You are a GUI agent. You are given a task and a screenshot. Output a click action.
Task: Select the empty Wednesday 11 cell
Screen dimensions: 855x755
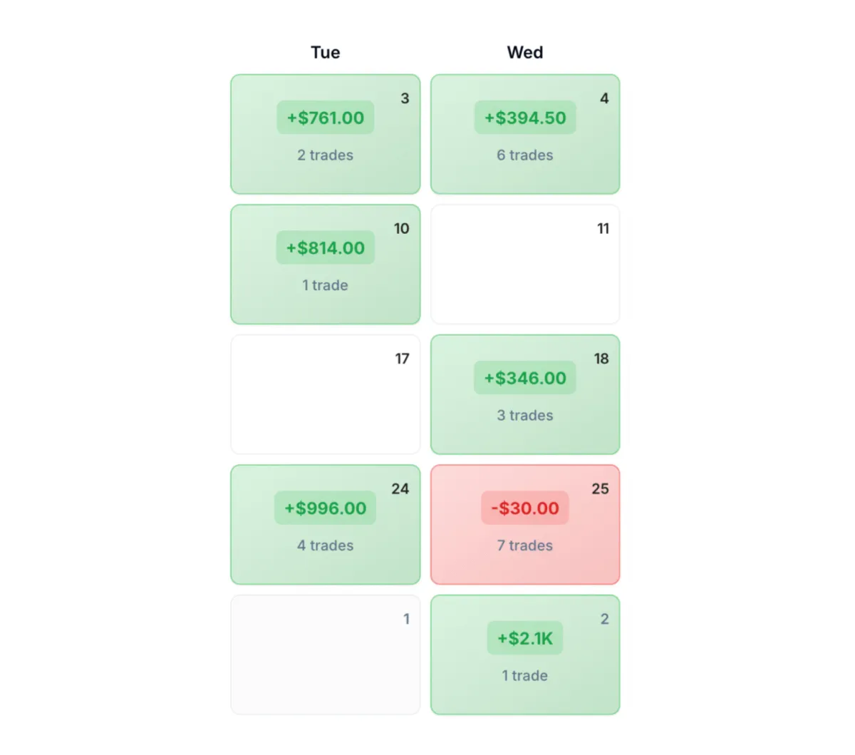[x=525, y=264]
